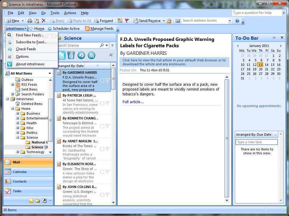Expand the Business folder
289x216 pixels.
pos(18,113)
